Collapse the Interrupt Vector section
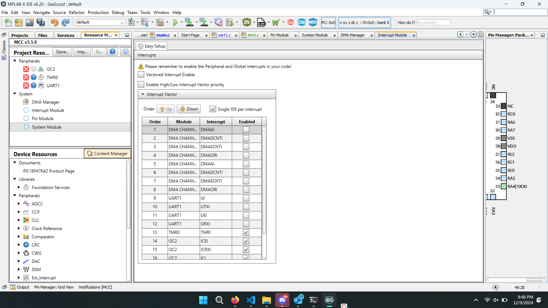Image resolution: width=548 pixels, height=308 pixels. click(143, 94)
